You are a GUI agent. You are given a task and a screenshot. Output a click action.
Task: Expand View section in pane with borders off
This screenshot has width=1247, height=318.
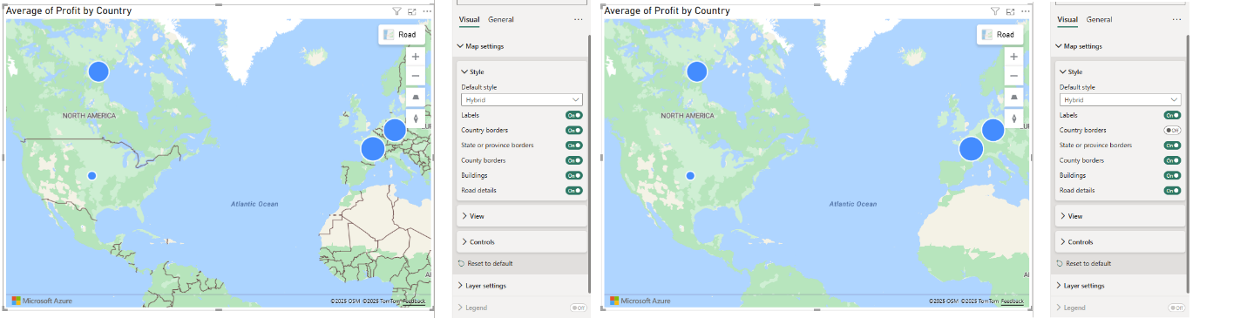coord(1120,216)
